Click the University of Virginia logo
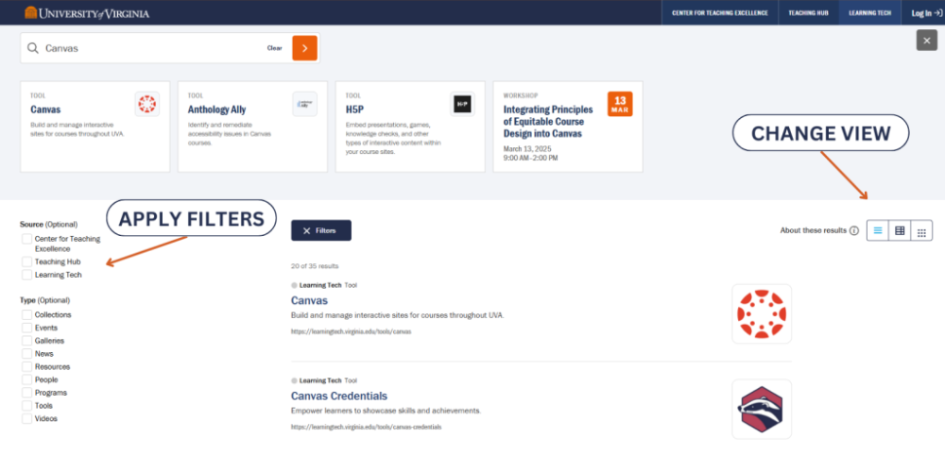 pyautogui.click(x=87, y=12)
